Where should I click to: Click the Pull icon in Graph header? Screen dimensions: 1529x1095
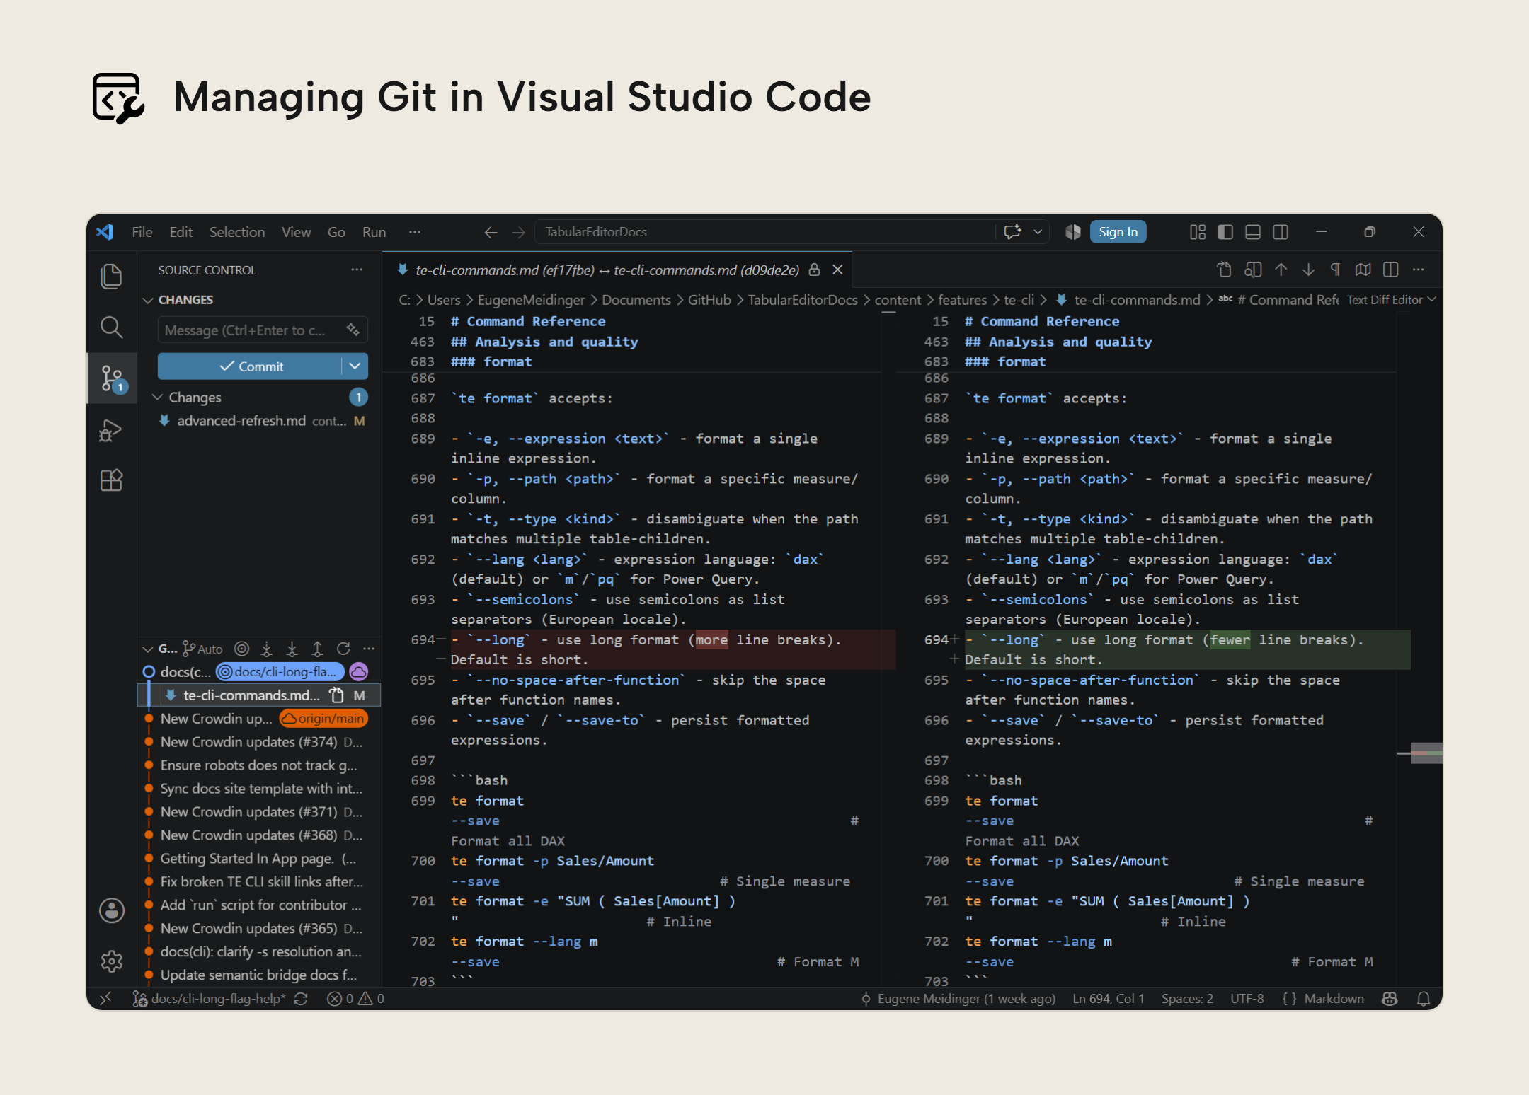click(x=292, y=649)
